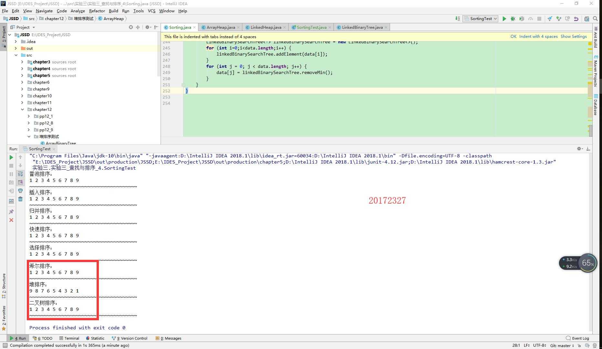Open the Event Log
Image resolution: width=602 pixels, height=349 pixels.
pos(577,338)
